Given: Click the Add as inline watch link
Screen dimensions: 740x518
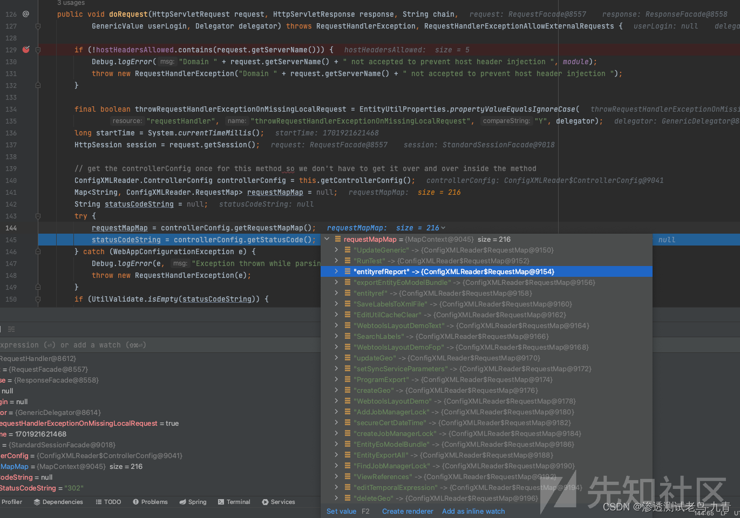Looking at the screenshot, I should click(x=473, y=511).
